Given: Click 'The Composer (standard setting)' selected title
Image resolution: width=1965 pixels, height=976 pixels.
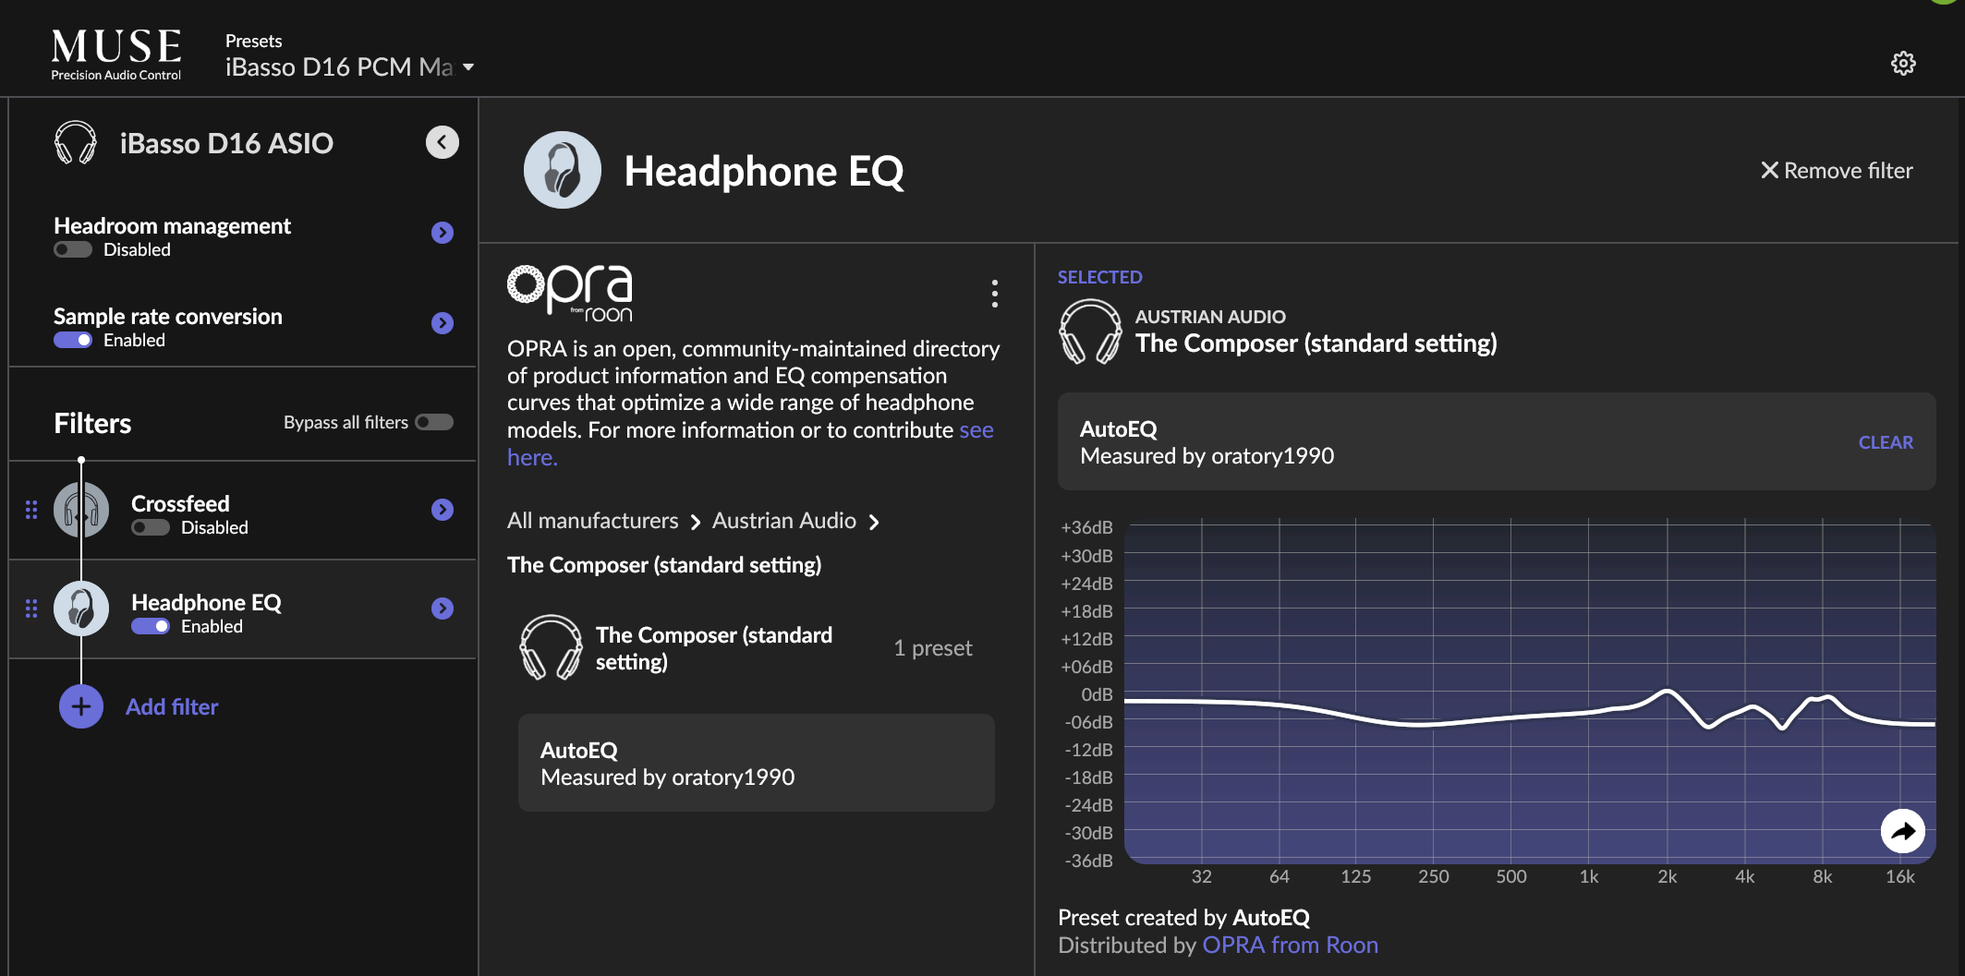Looking at the screenshot, I should click(x=1316, y=343).
